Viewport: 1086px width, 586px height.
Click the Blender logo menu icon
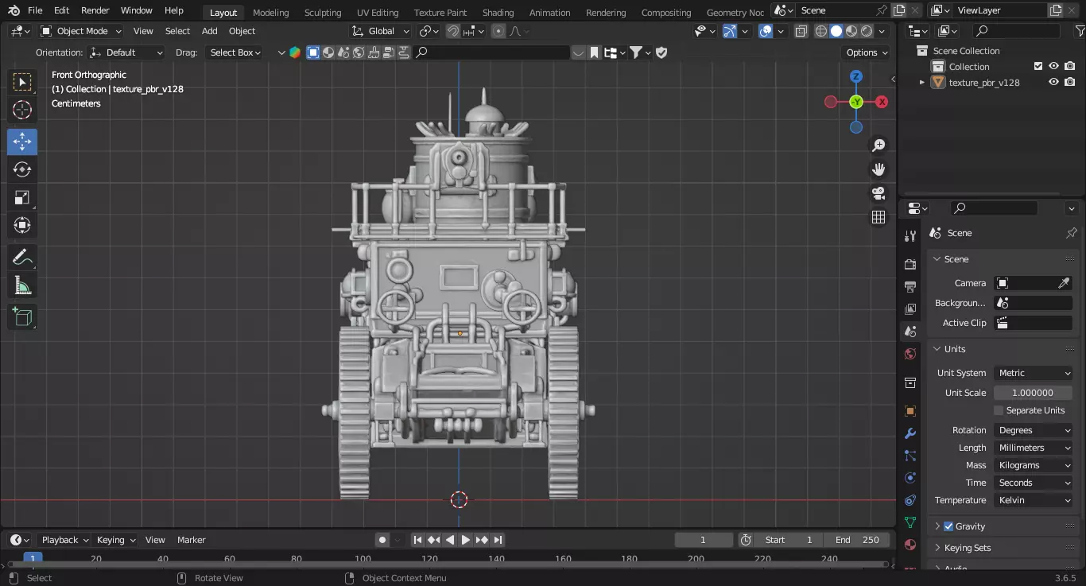click(13, 10)
